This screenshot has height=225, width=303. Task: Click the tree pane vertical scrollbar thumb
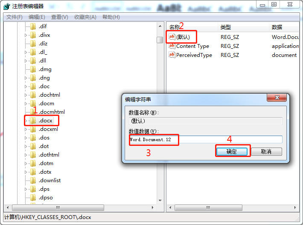click(x=160, y=40)
